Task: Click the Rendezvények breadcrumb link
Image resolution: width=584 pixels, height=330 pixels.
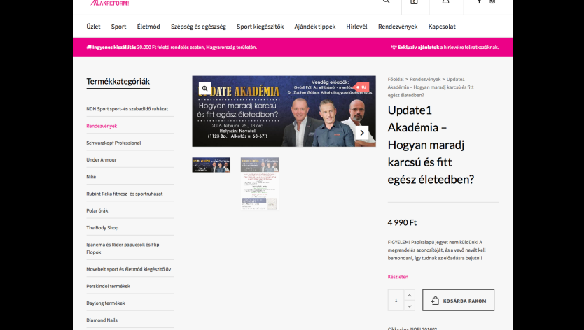Action: [x=426, y=80]
